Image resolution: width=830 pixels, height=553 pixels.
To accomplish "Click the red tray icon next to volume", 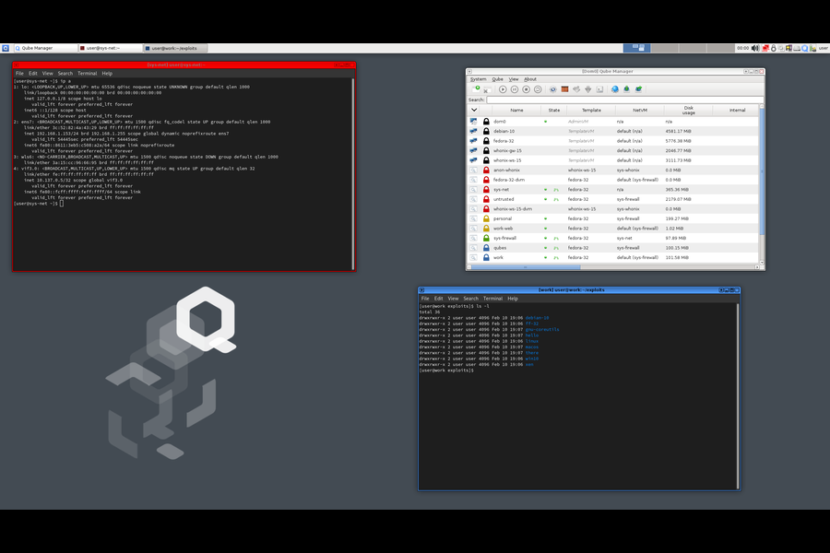I will [765, 48].
